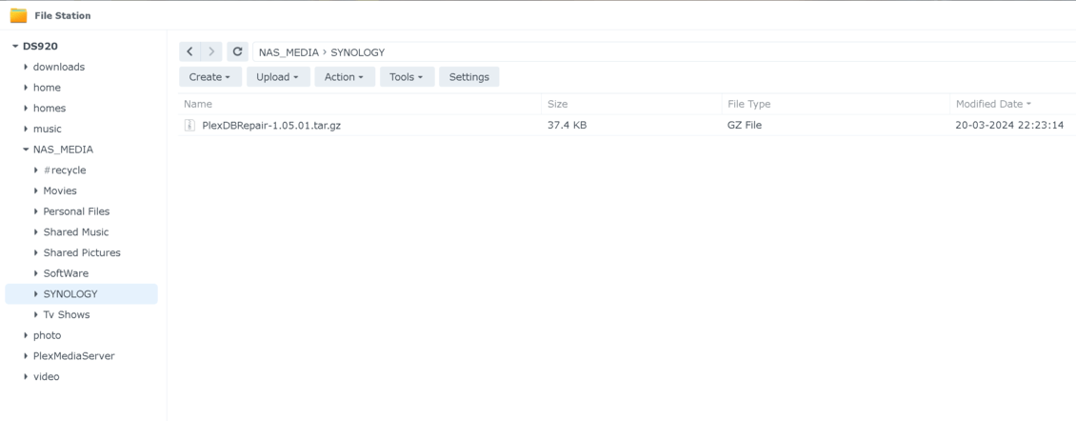Open the music folder in tree
1076x421 pixels.
pos(48,129)
